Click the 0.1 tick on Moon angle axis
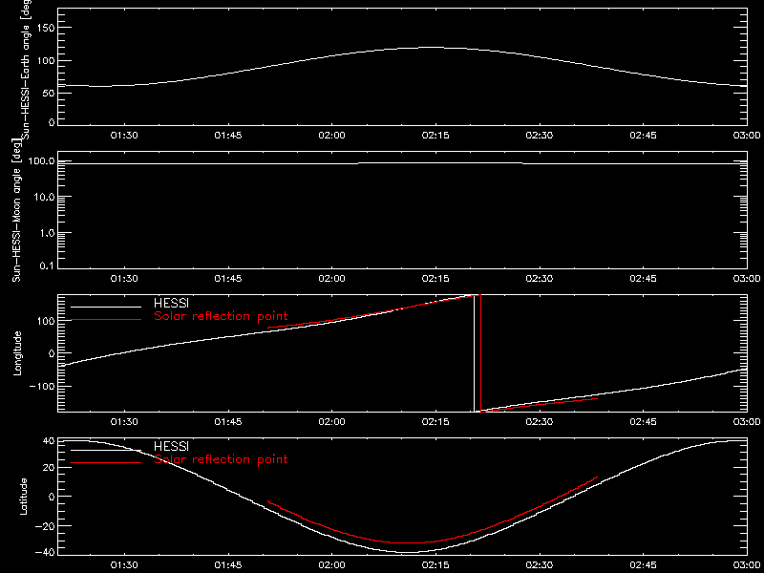The image size is (764, 573). (x=48, y=267)
